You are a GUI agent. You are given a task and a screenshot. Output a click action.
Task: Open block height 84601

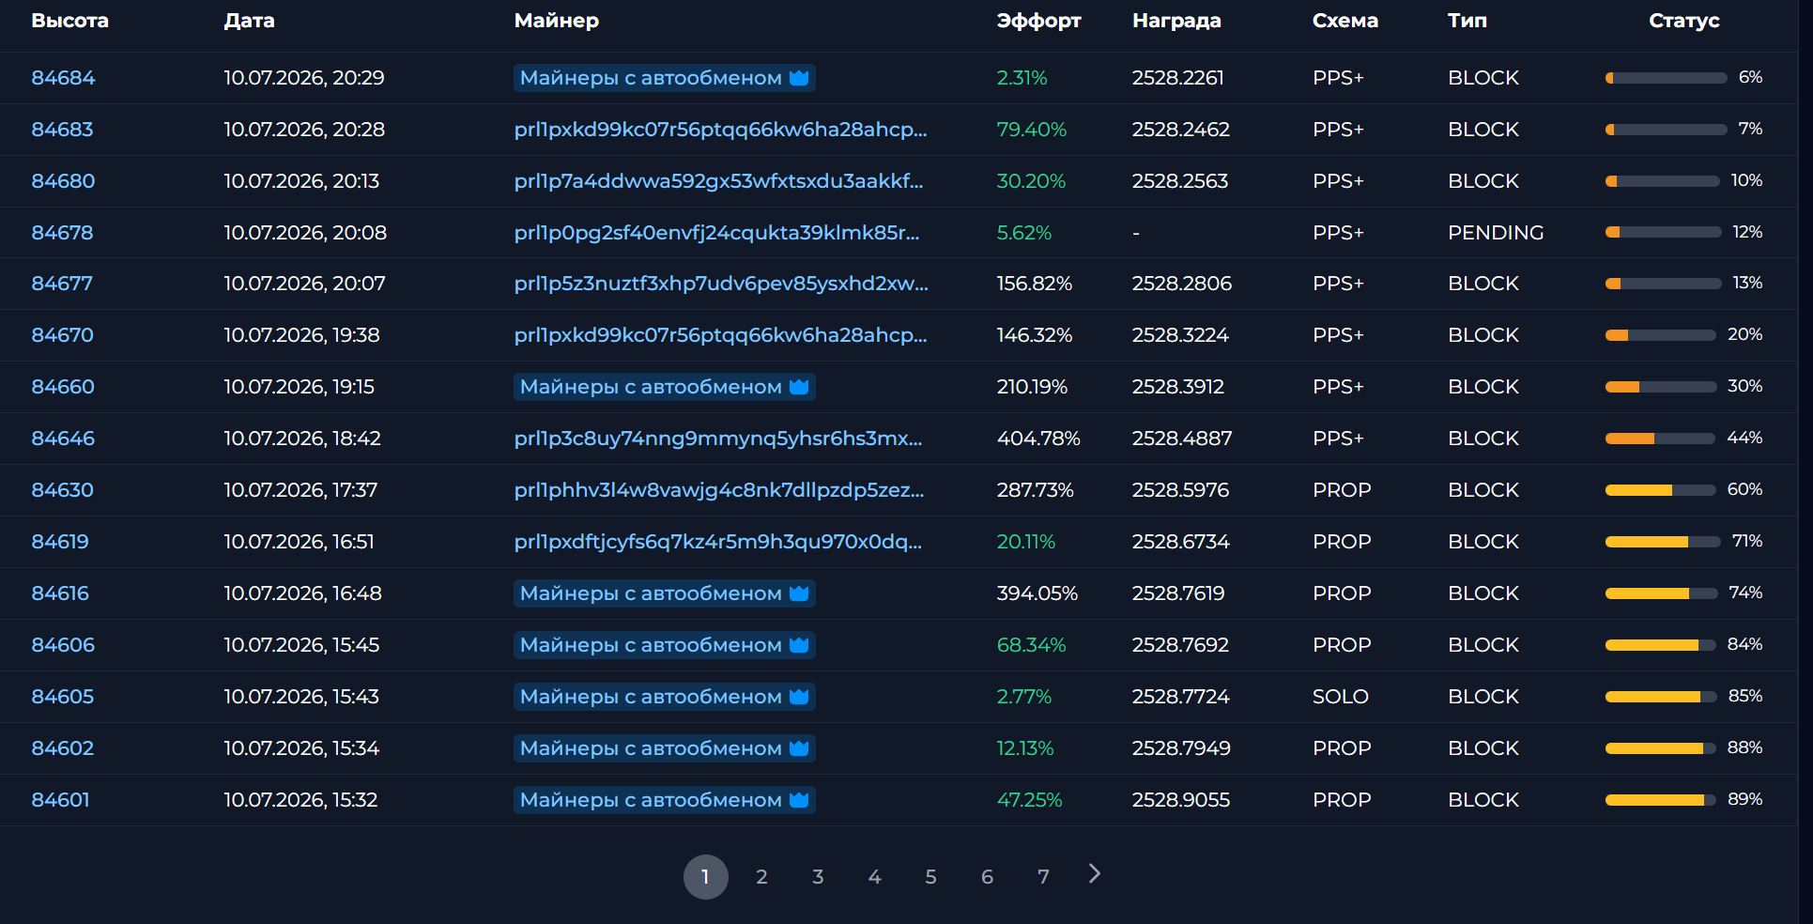point(60,800)
